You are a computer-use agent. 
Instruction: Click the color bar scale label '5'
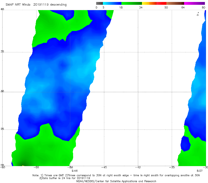[103, 8]
